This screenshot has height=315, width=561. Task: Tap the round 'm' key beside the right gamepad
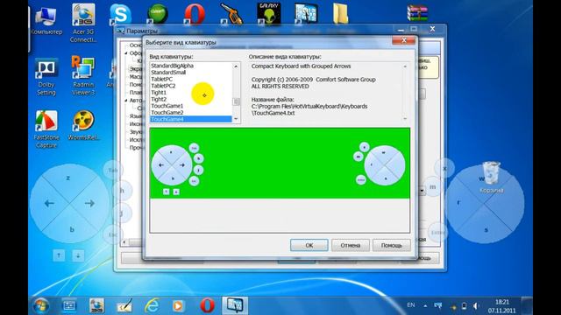432,186
